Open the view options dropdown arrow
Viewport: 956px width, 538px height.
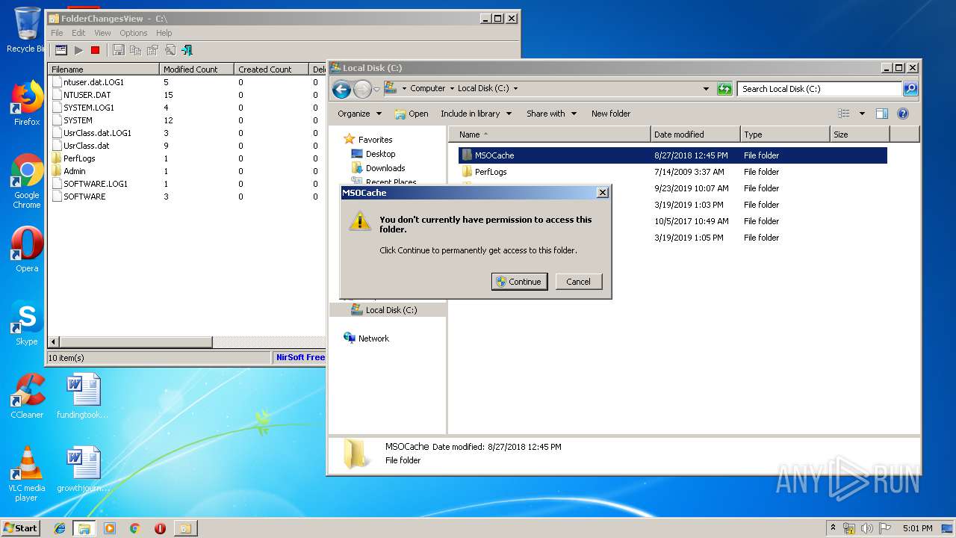coord(861,114)
